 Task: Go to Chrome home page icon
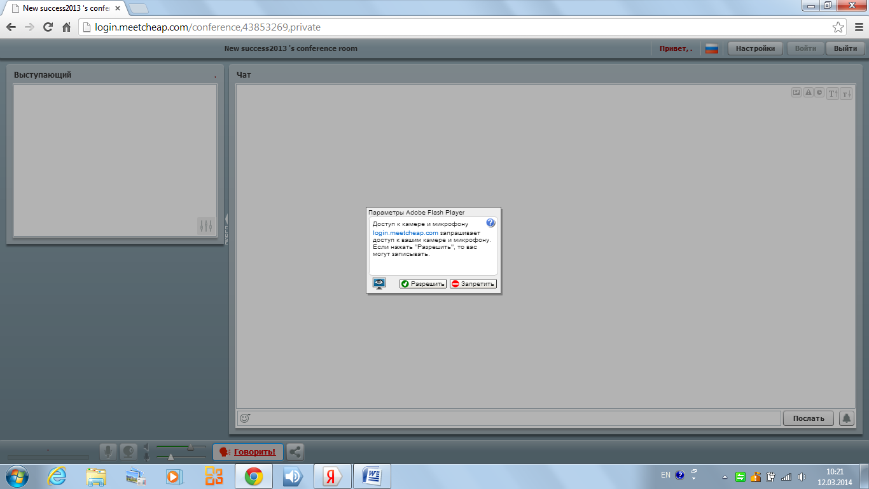[x=66, y=27]
